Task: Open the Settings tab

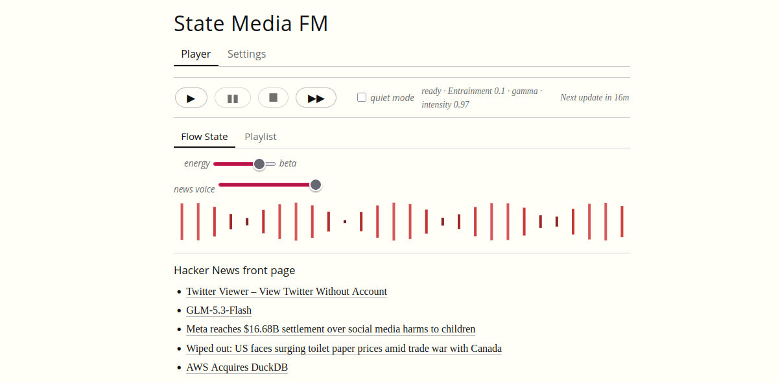Action: click(x=246, y=54)
